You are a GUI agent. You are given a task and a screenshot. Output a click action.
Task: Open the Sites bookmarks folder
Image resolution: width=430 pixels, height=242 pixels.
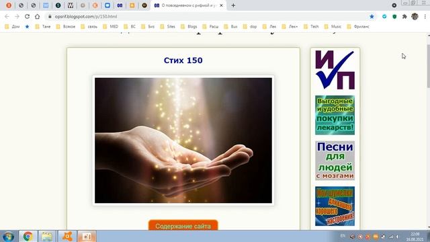pos(167,27)
